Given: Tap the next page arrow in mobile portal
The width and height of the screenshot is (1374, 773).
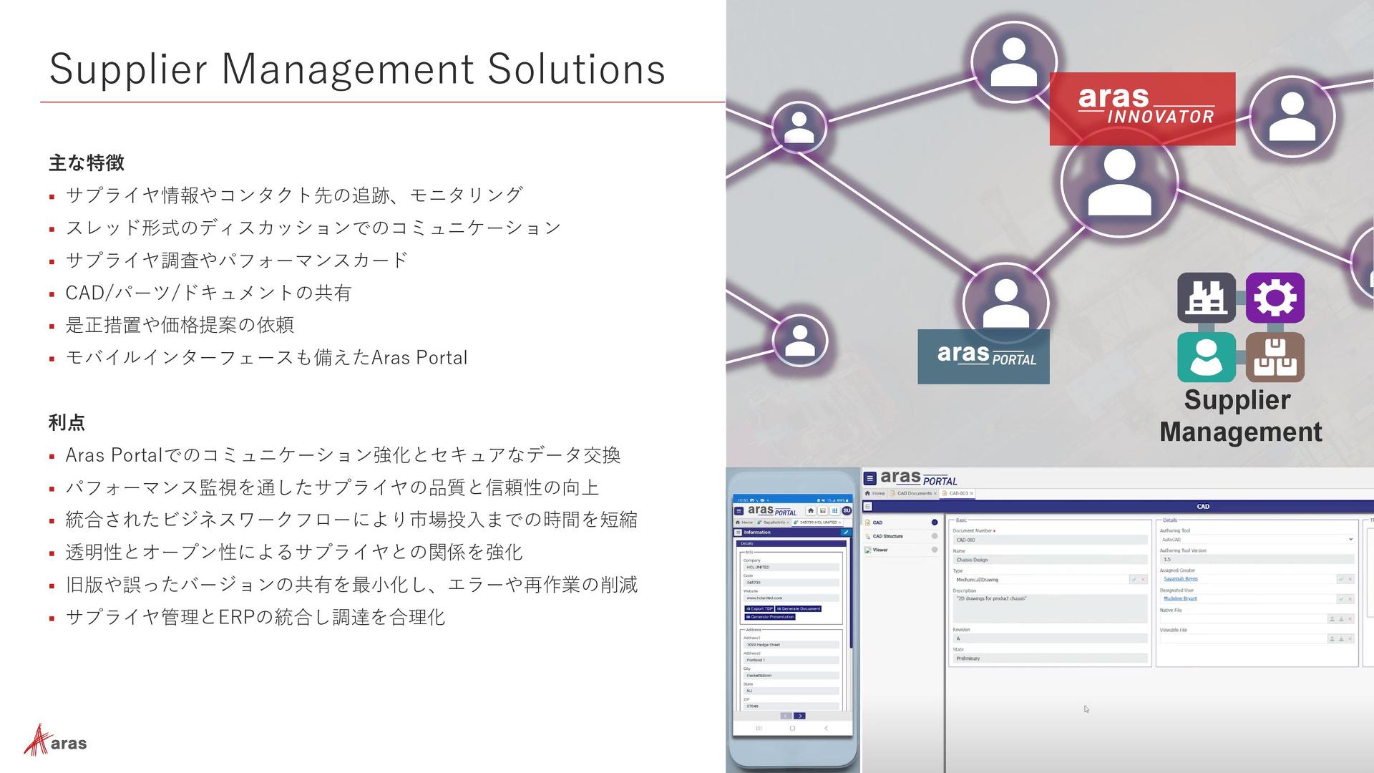Looking at the screenshot, I should pyautogui.click(x=799, y=716).
